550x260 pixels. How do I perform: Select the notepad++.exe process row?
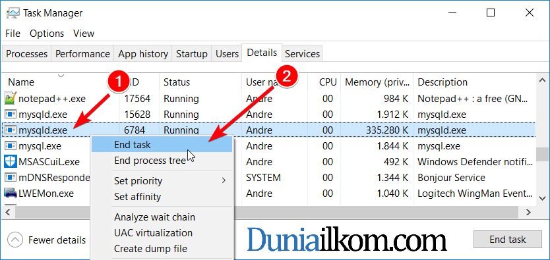pyautogui.click(x=268, y=99)
